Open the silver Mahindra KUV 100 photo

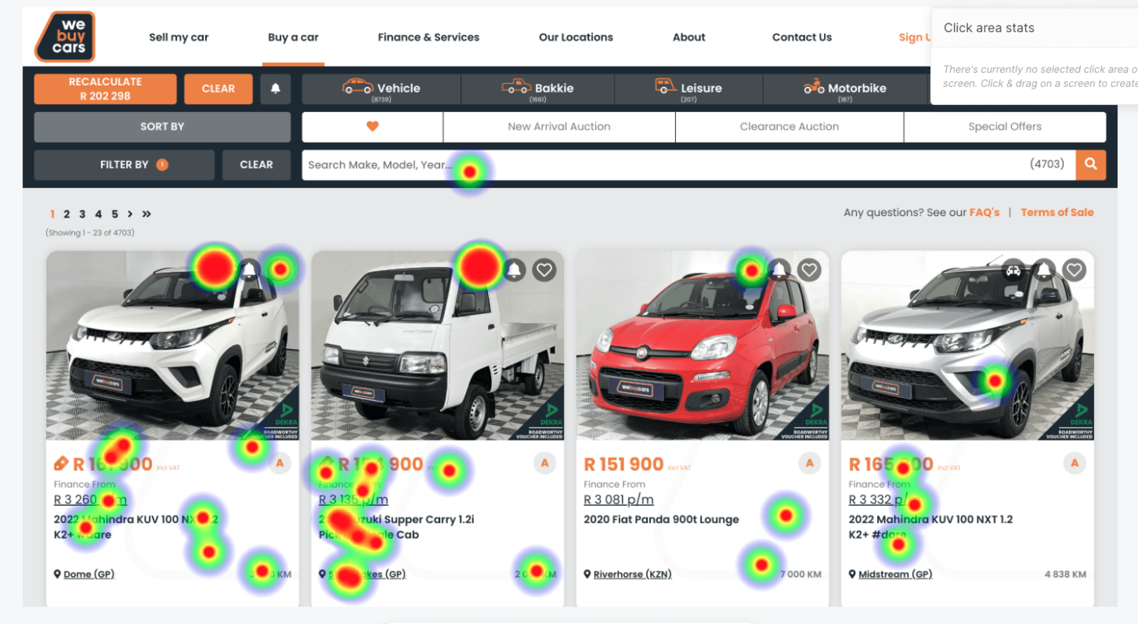(968, 346)
